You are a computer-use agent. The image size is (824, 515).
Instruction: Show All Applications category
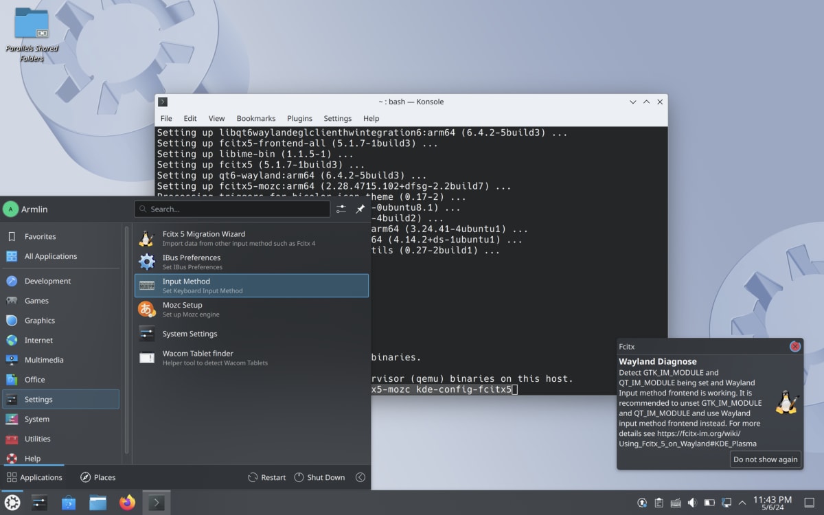pyautogui.click(x=61, y=256)
